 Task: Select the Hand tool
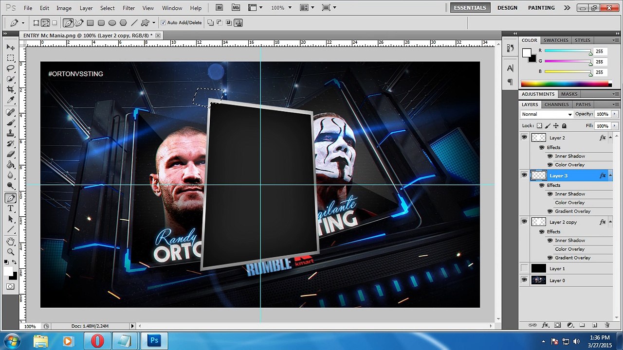tap(10, 241)
